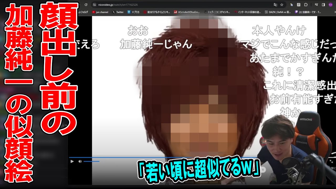This screenshot has width=336, height=189.
Task: Click the translate page icon
Action: click(275, 5)
